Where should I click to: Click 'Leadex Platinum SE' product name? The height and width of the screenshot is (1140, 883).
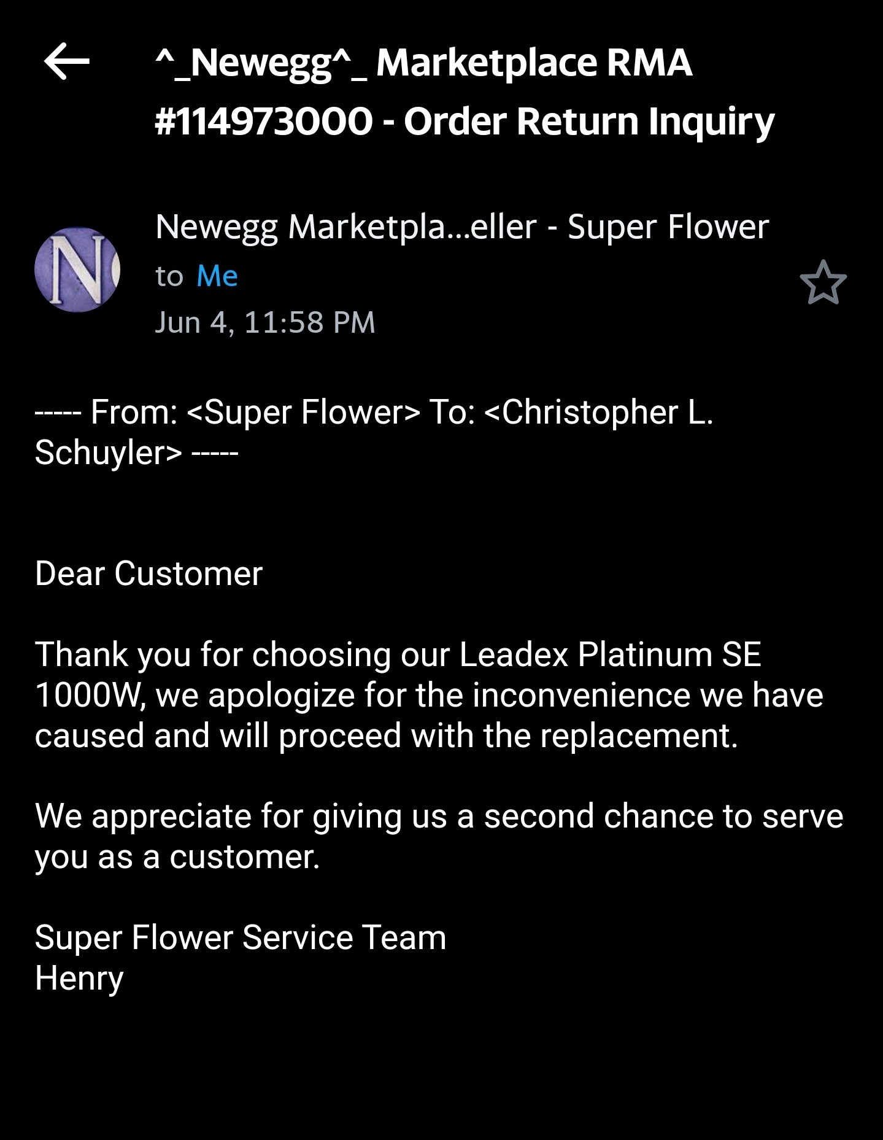pos(610,654)
